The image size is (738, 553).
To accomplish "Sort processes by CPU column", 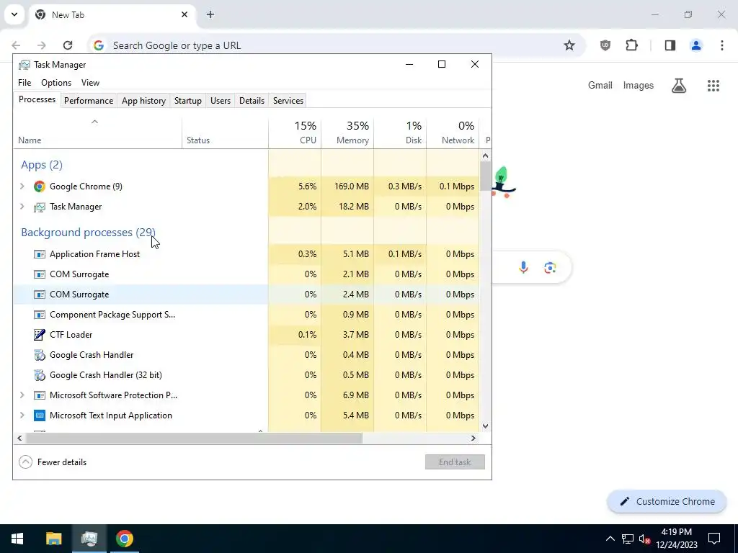I will tap(295, 133).
